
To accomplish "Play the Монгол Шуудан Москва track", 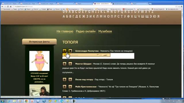I will [x=70, y=64].
